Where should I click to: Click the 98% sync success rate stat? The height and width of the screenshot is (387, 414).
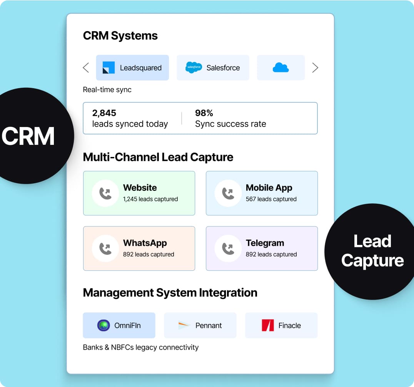230,118
